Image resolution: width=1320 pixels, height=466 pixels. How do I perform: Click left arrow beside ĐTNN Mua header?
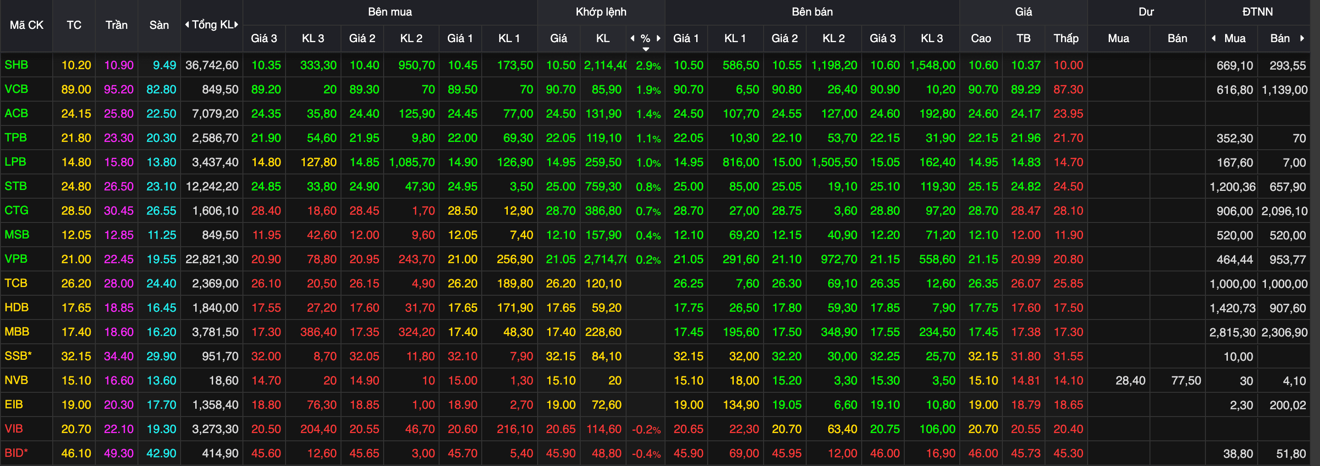tap(1213, 38)
